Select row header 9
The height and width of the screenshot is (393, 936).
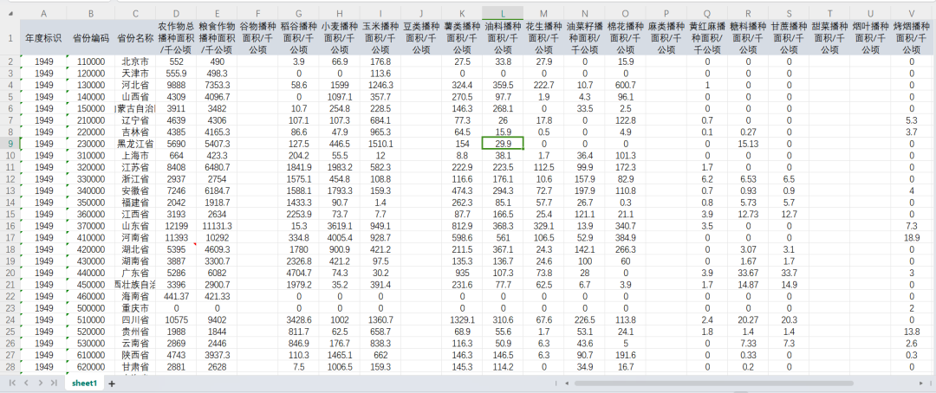click(10, 143)
